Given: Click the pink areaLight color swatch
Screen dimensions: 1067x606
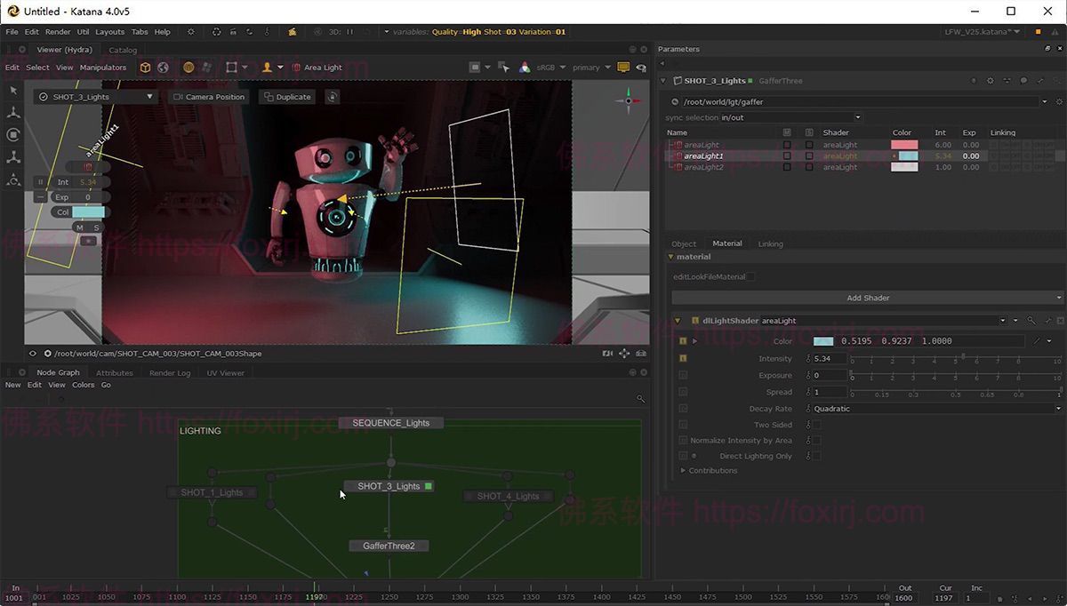Looking at the screenshot, I should click(903, 145).
